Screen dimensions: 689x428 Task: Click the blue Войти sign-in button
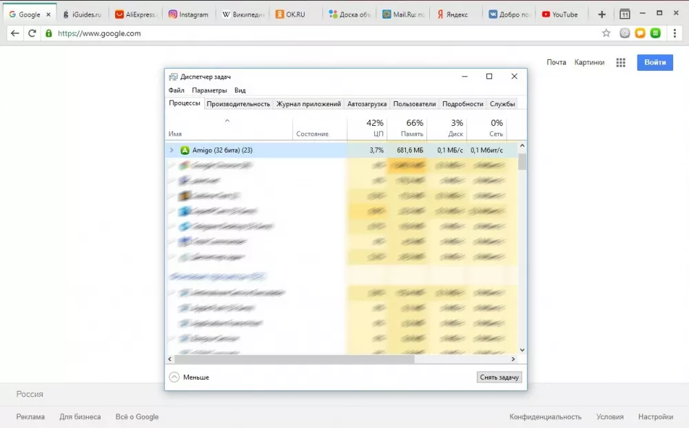pos(655,63)
